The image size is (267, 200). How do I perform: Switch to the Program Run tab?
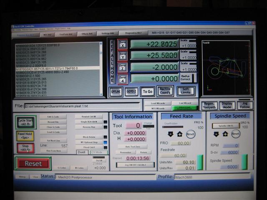click(25, 35)
